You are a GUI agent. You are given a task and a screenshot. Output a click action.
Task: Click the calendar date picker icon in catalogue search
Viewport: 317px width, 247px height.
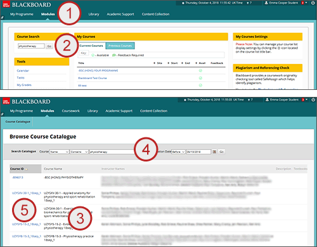coord(214,151)
